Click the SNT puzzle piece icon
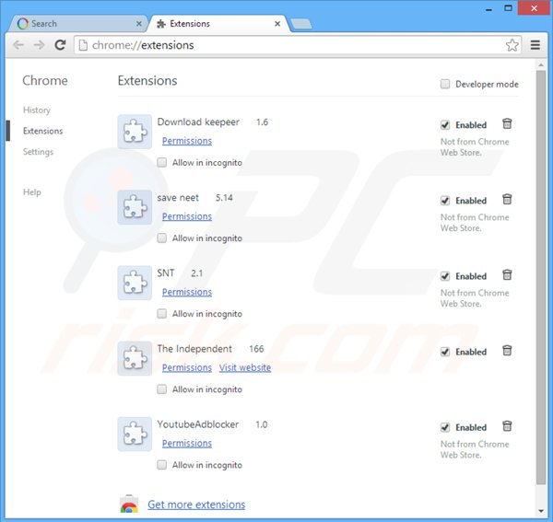Viewport: 553px width, 522px height. click(135, 283)
